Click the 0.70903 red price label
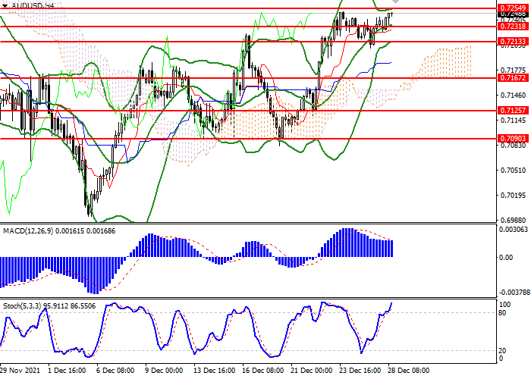The image size is (531, 379). [x=513, y=139]
